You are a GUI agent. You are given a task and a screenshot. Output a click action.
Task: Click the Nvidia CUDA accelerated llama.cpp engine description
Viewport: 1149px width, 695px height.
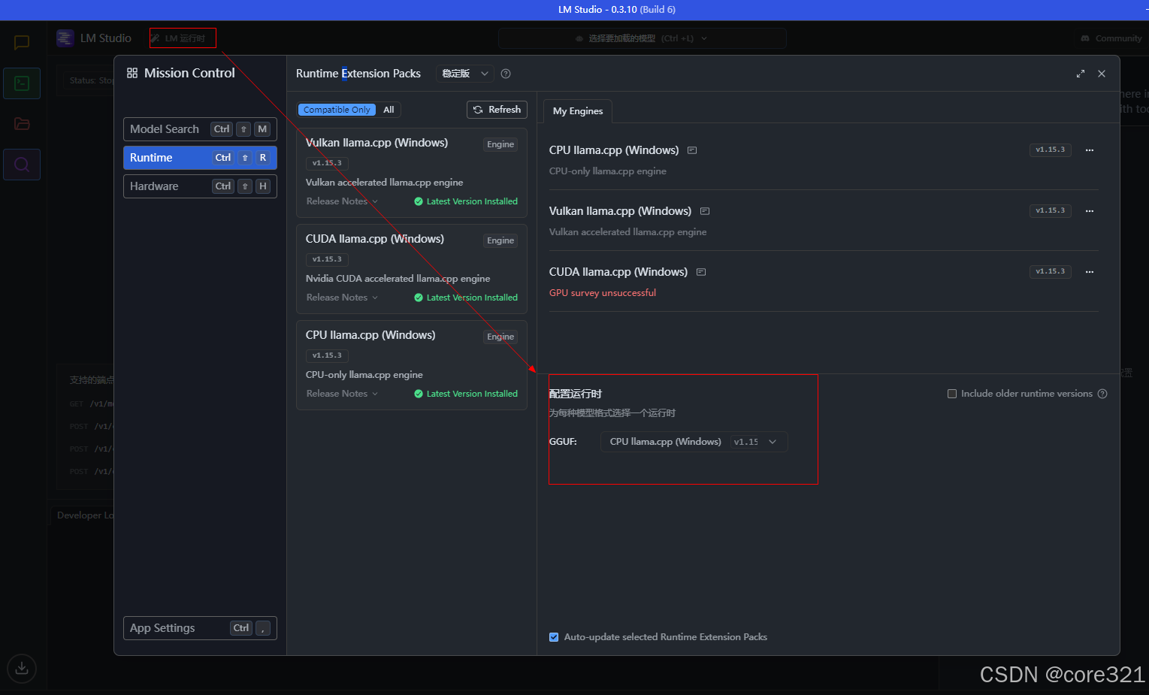(398, 279)
